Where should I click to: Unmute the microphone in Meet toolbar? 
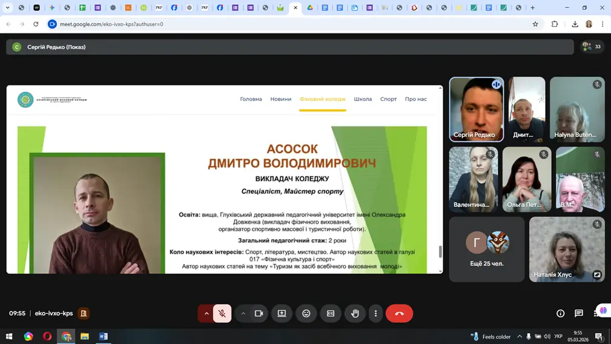pyautogui.click(x=222, y=313)
